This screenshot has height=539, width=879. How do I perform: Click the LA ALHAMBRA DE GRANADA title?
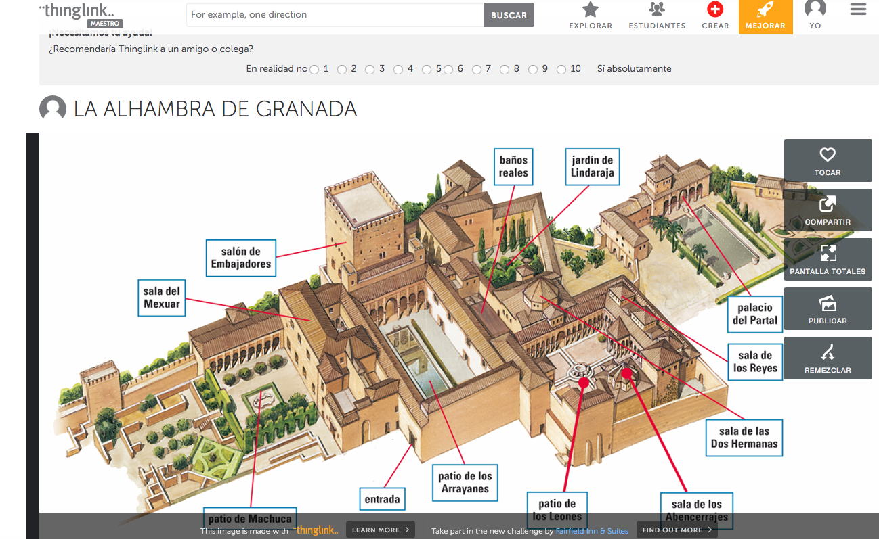215,109
